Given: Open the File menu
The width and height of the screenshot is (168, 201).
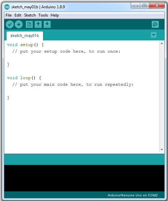Looking at the screenshot, I should [x=9, y=15].
